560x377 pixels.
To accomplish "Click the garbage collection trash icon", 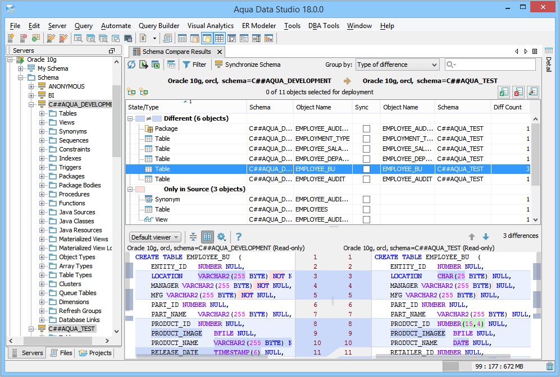I will coord(549,366).
